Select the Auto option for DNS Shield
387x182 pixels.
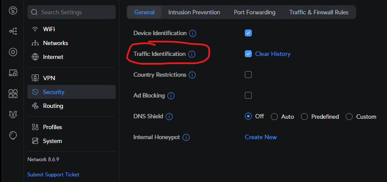[x=274, y=117]
